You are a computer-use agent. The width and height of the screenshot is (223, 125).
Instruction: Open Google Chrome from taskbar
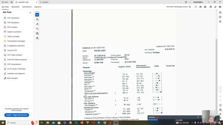click(x=105, y=123)
